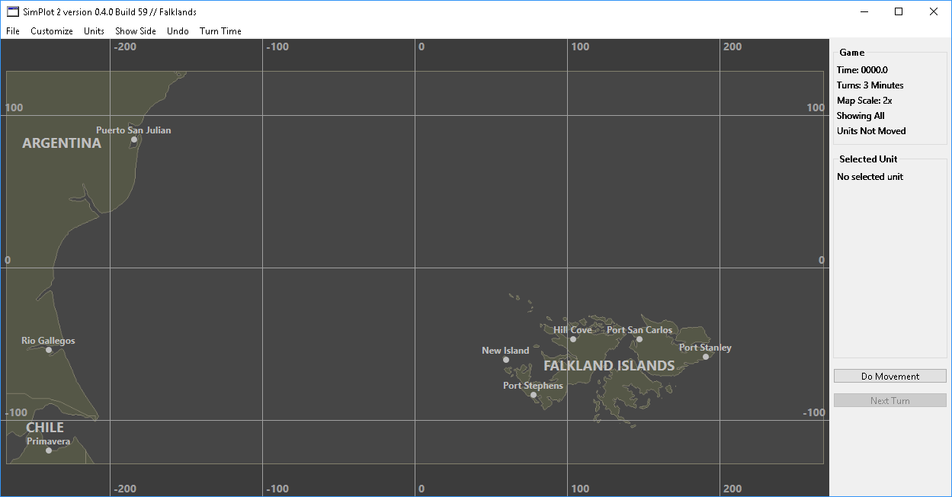
Task: Close the SimPlot window
Action: click(934, 11)
